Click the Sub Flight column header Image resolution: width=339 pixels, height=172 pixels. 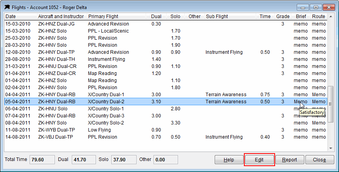click(x=230, y=16)
